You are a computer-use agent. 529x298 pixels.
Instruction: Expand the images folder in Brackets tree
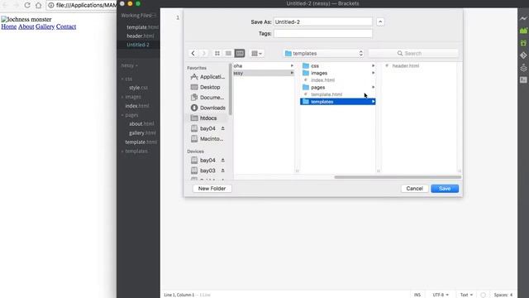(x=131, y=97)
